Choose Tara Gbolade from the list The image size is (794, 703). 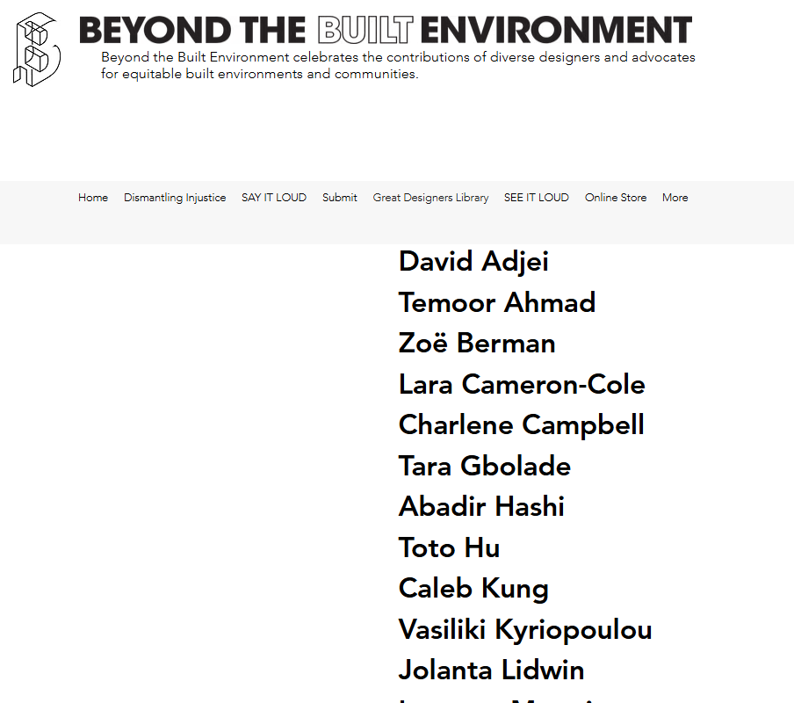(x=484, y=467)
